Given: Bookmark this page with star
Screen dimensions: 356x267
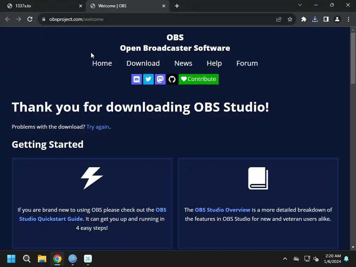Looking at the screenshot, I should 290,19.
